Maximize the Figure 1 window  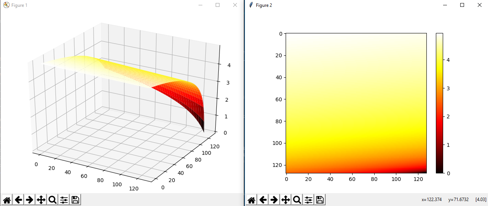point(218,5)
